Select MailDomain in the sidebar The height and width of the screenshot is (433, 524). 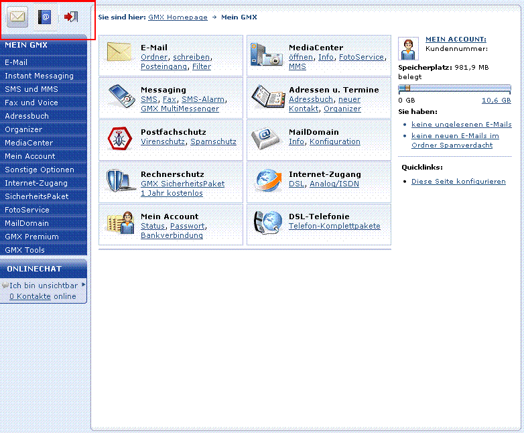44,223
